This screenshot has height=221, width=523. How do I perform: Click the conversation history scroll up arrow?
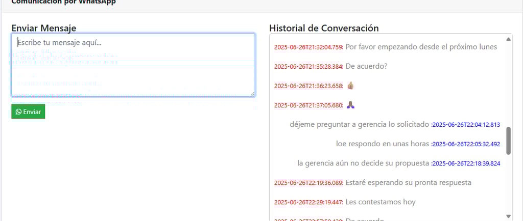tap(508, 39)
